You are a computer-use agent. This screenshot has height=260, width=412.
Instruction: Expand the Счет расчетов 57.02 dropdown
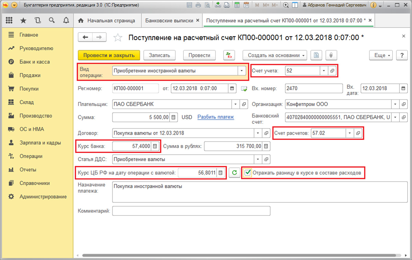coord(350,133)
